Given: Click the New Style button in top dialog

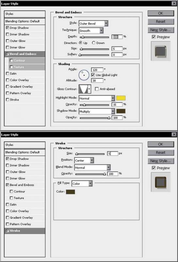Looking at the screenshot, I should click(161, 30).
